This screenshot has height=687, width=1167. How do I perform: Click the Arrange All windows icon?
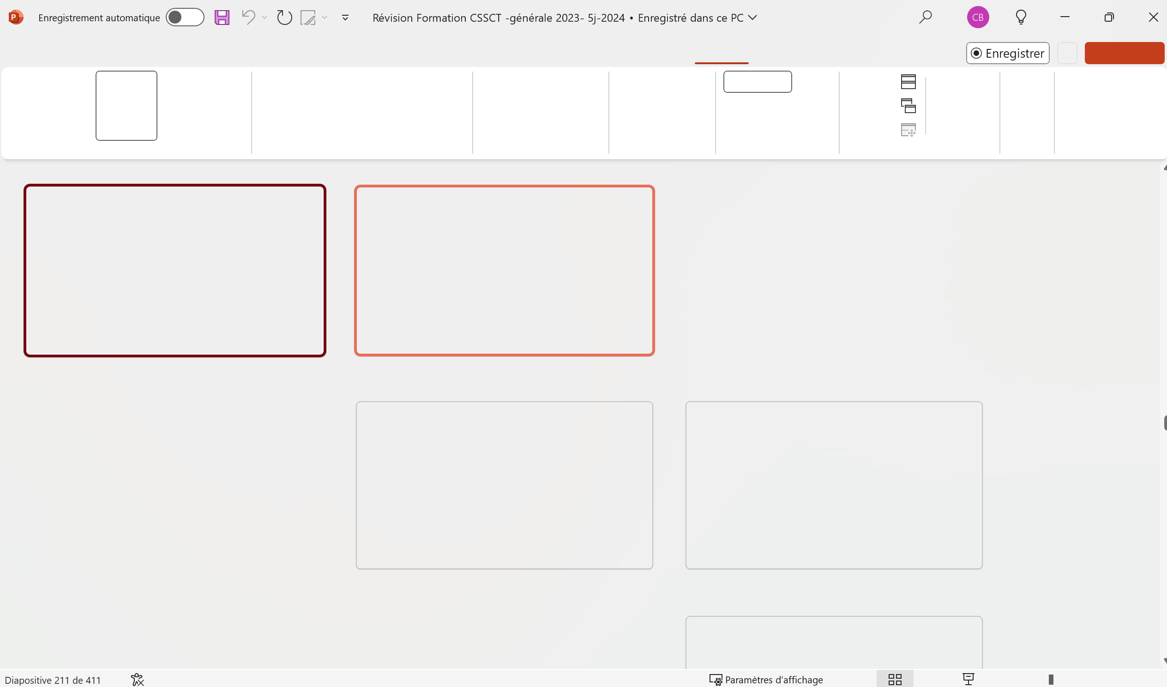point(908,82)
